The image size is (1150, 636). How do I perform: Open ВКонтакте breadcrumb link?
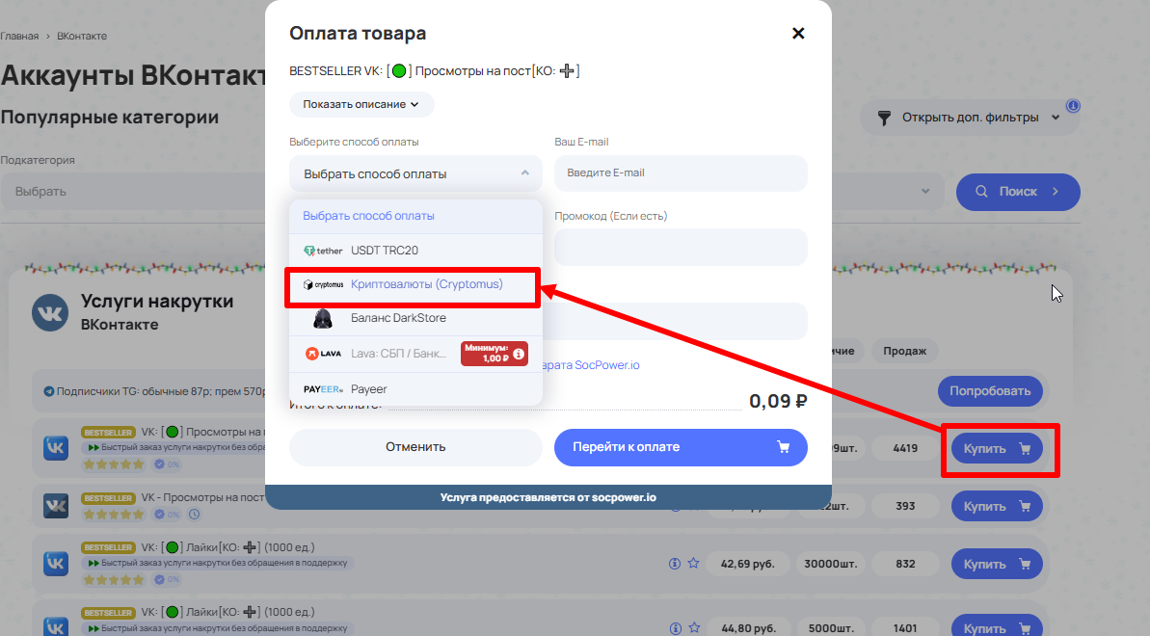point(82,36)
